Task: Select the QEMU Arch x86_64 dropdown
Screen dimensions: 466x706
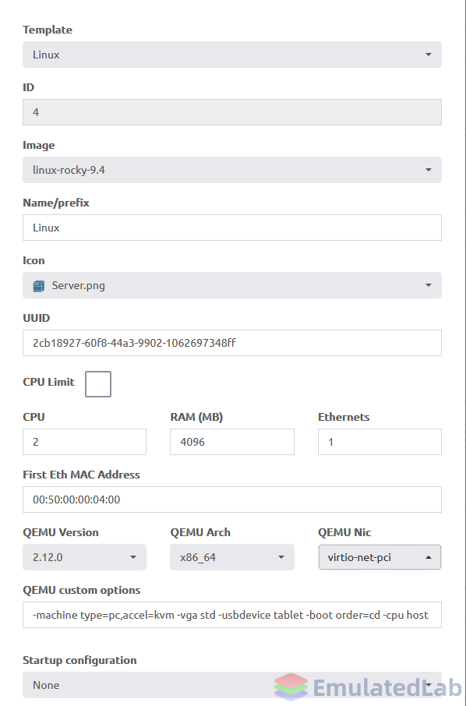Action: (232, 557)
